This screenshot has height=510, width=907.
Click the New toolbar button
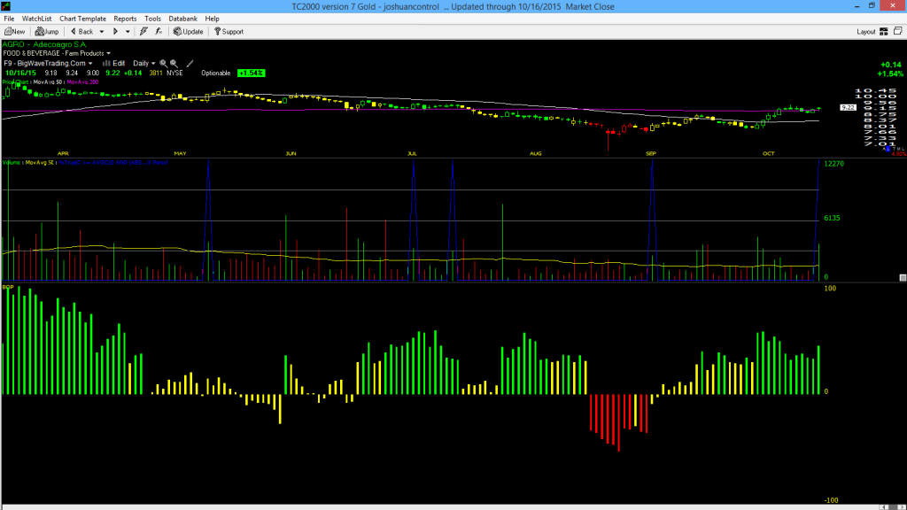(14, 32)
